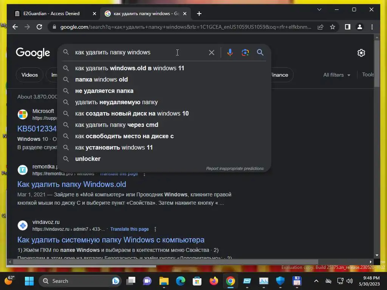This screenshot has height=290, width=387.
Task: Open Task View from the taskbar
Action: (131, 281)
